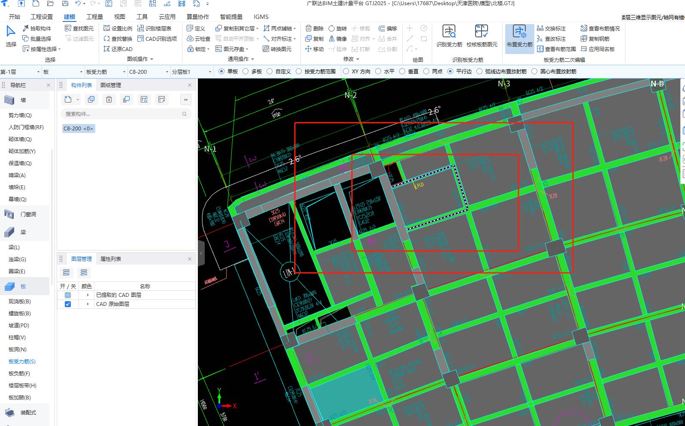Viewport: 685px width, 426px height.
Task: Select the C8-200 <0> component item
Action: (x=78, y=128)
